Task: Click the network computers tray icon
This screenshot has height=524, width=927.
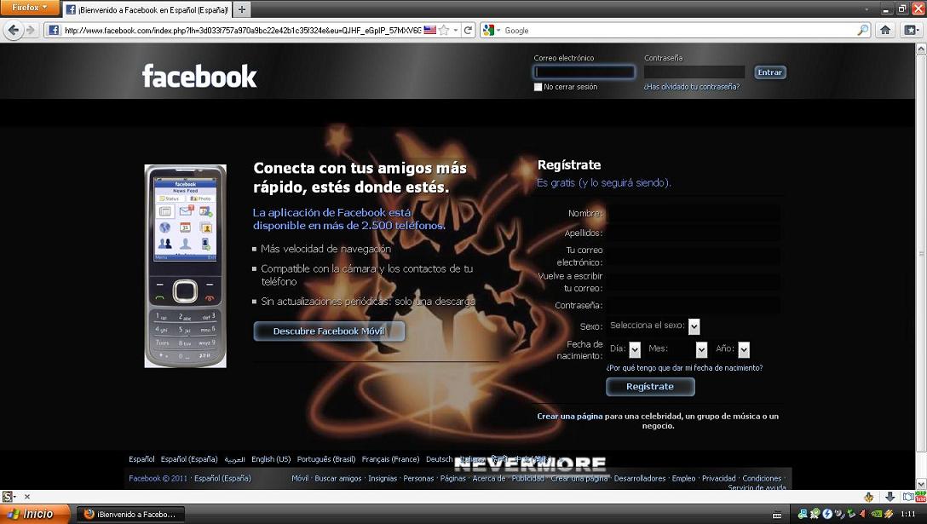Action: (x=803, y=515)
